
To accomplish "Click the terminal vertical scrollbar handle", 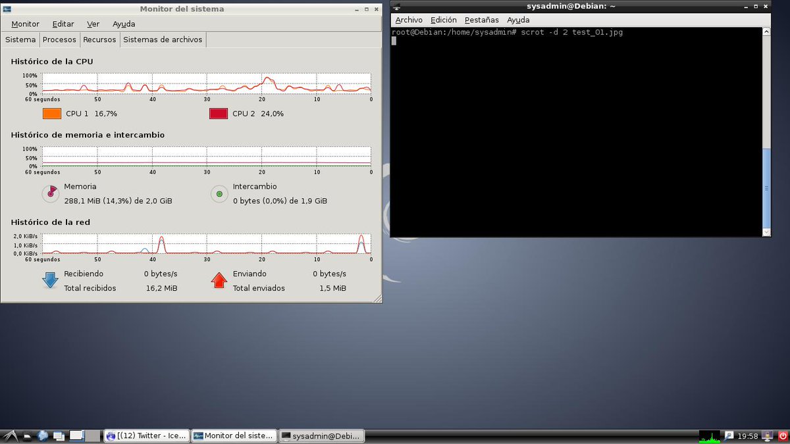I will (766, 188).
